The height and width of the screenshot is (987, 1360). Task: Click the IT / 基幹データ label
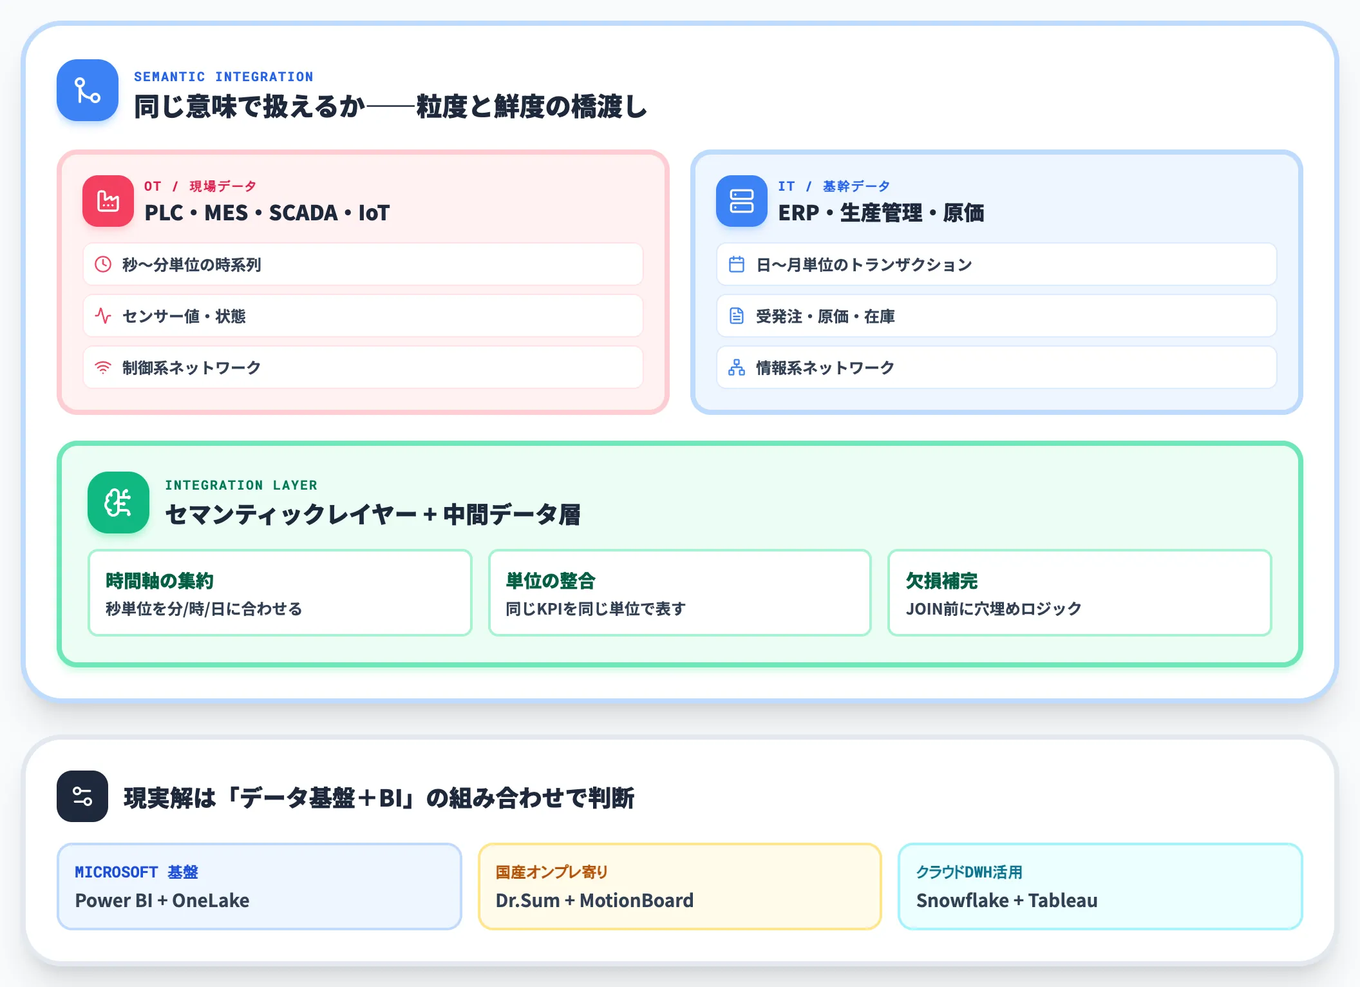coord(834,186)
